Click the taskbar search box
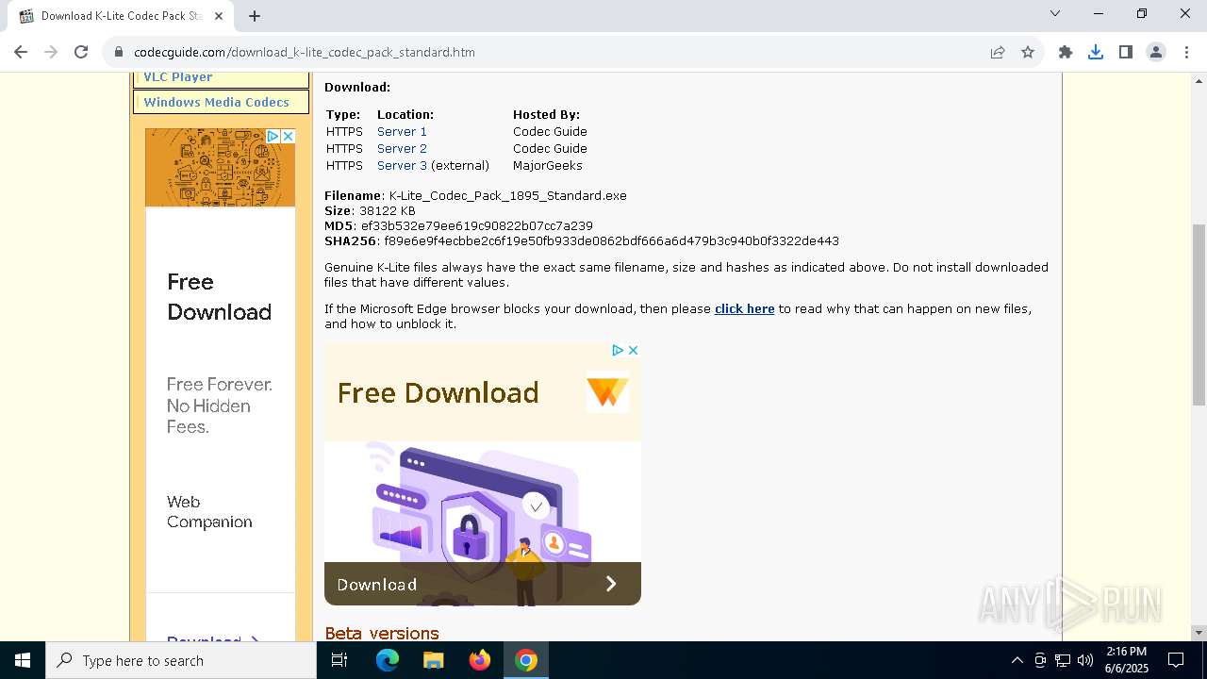 click(181, 660)
